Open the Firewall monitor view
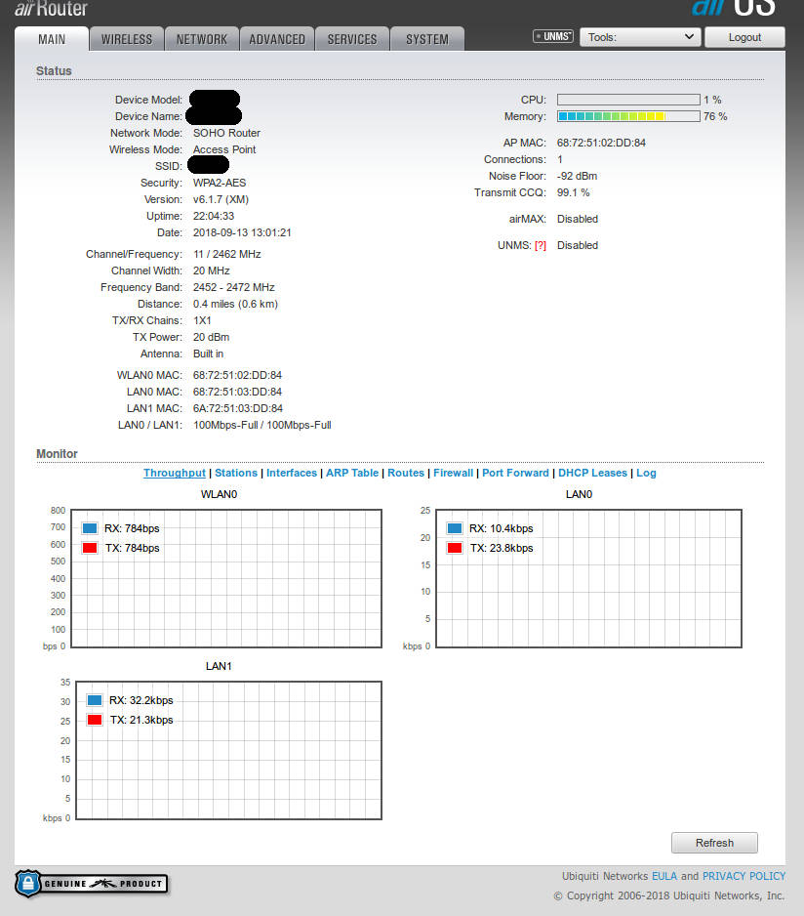 (453, 473)
